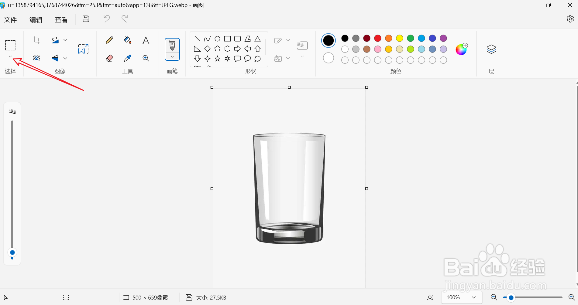Click the zoom slider handle
Screen dimensions: 578x305
(x=511, y=298)
